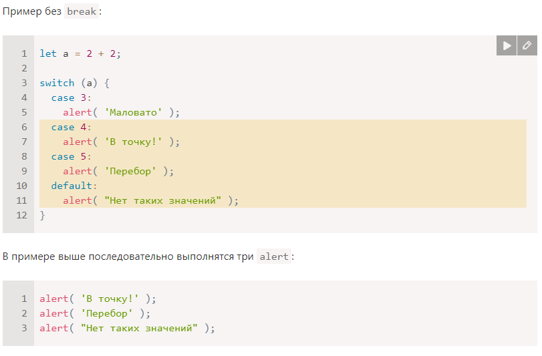
Task: Click the 'В точку!' string in the switch block
Action: [x=133, y=142]
